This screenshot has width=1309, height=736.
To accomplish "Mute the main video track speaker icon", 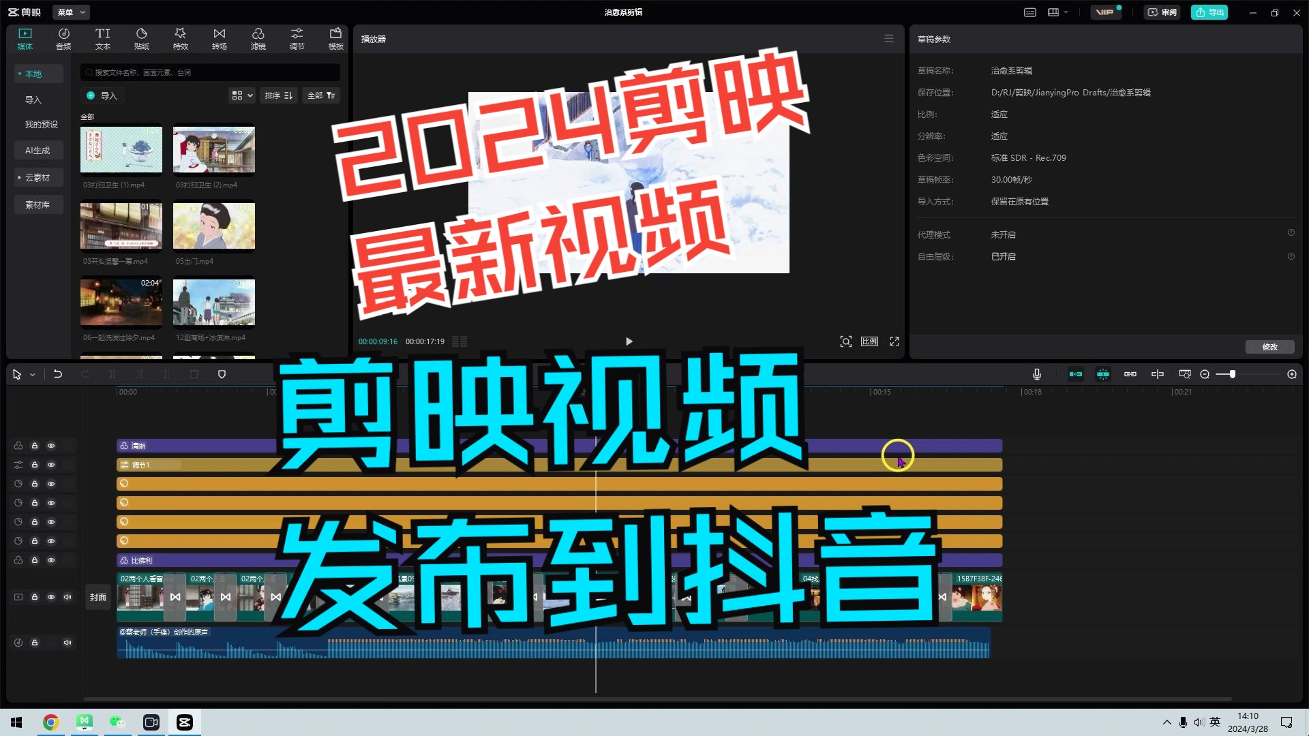I will (67, 597).
